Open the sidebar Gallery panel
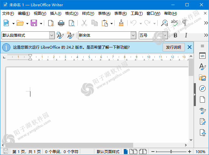 [x=202, y=77]
